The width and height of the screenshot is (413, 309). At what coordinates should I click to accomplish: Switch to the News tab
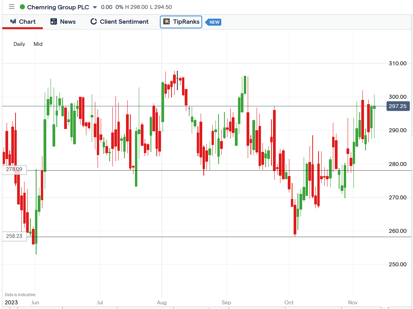pos(63,22)
